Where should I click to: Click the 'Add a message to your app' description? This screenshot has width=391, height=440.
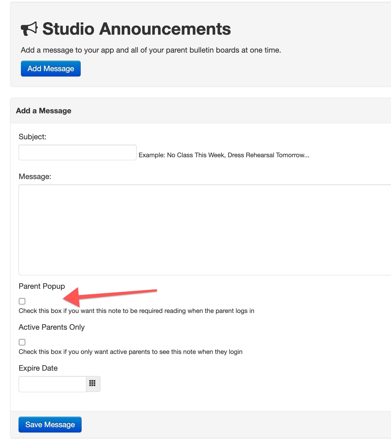(151, 50)
